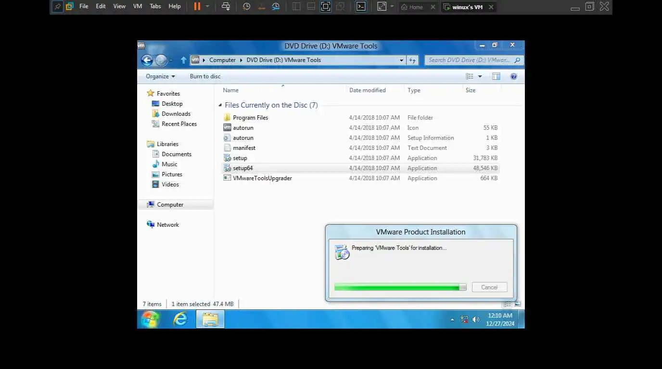
Task: Open the VMware File menu
Action: (x=84, y=7)
